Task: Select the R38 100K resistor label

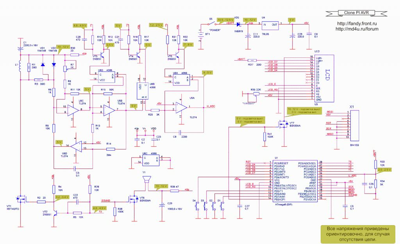Action: coord(120,210)
